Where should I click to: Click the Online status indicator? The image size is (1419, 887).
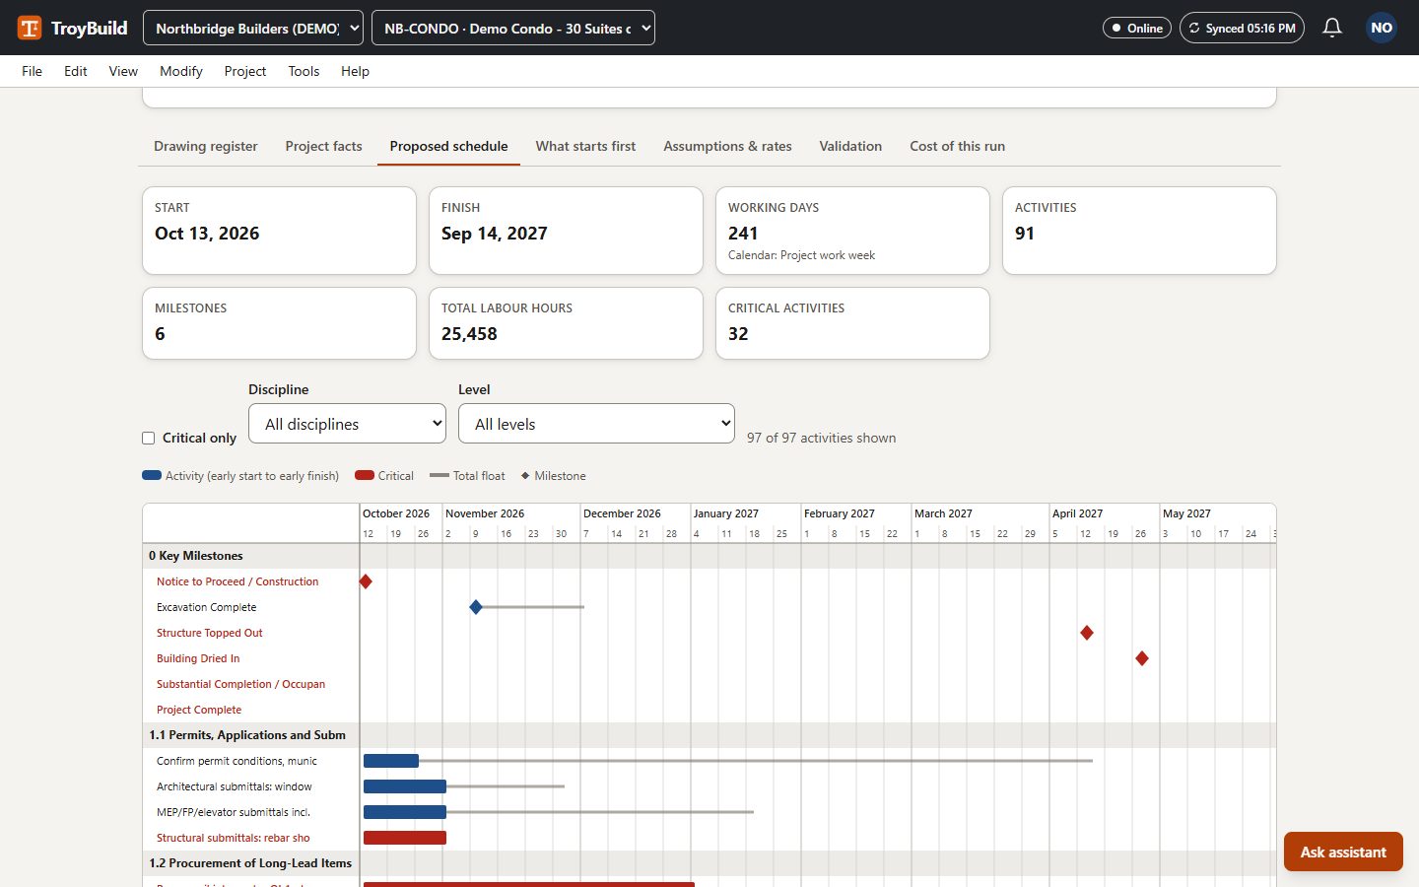[x=1137, y=28]
